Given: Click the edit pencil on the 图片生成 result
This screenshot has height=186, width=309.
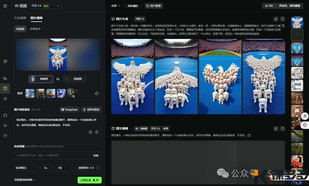Looking at the screenshot, I should [276, 19].
